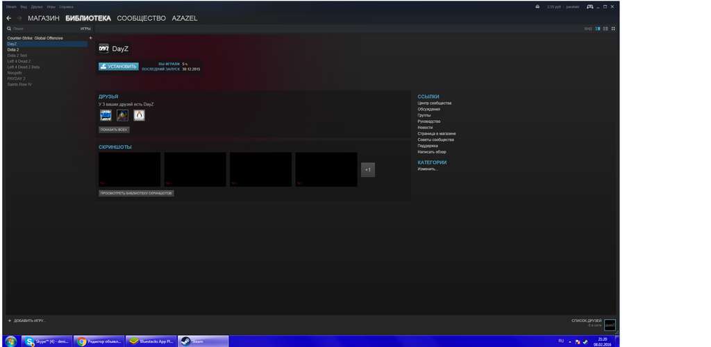Screen dimensions: 711x347
Task: Open the Игры menu
Action: click(51, 7)
